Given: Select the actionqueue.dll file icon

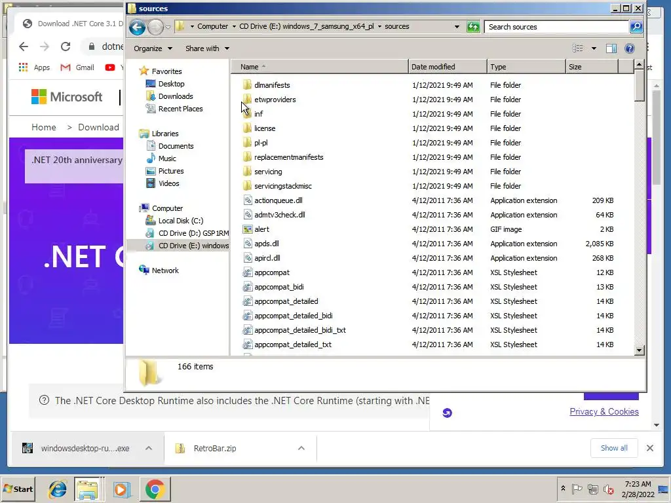Looking at the screenshot, I should [247, 200].
